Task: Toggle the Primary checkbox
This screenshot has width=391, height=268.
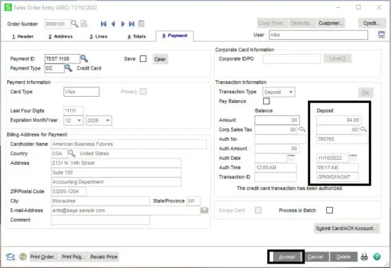Action: click(x=143, y=92)
